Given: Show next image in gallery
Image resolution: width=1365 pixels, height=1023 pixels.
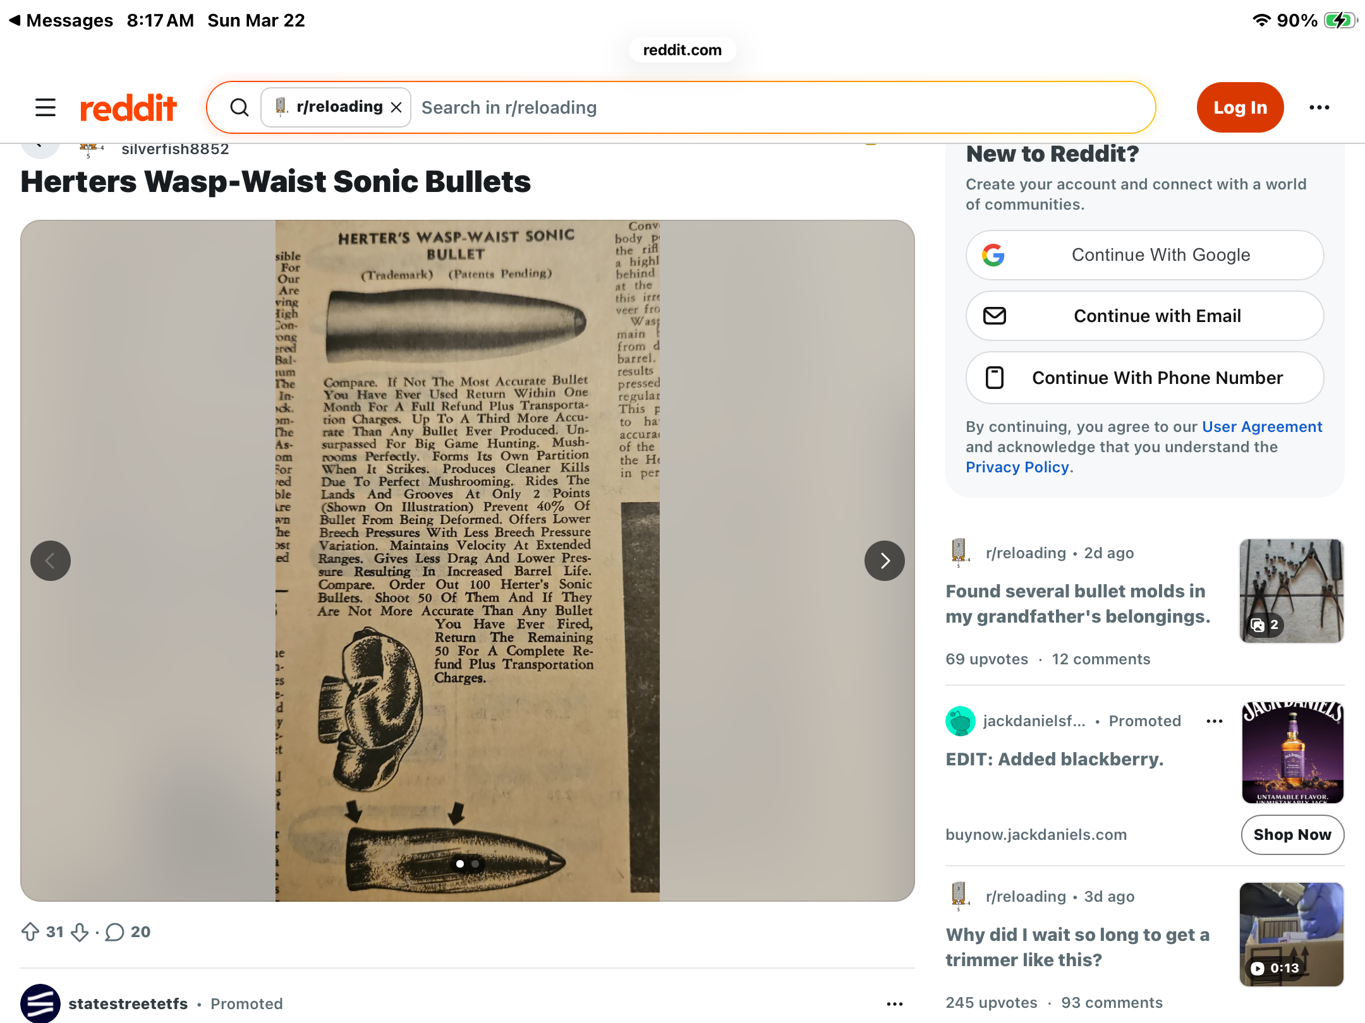Looking at the screenshot, I should coord(885,561).
